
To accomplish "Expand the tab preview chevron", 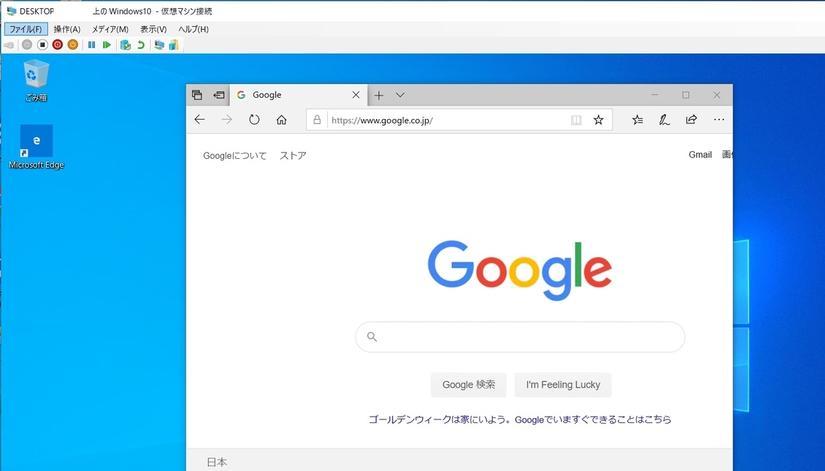I will tap(400, 95).
